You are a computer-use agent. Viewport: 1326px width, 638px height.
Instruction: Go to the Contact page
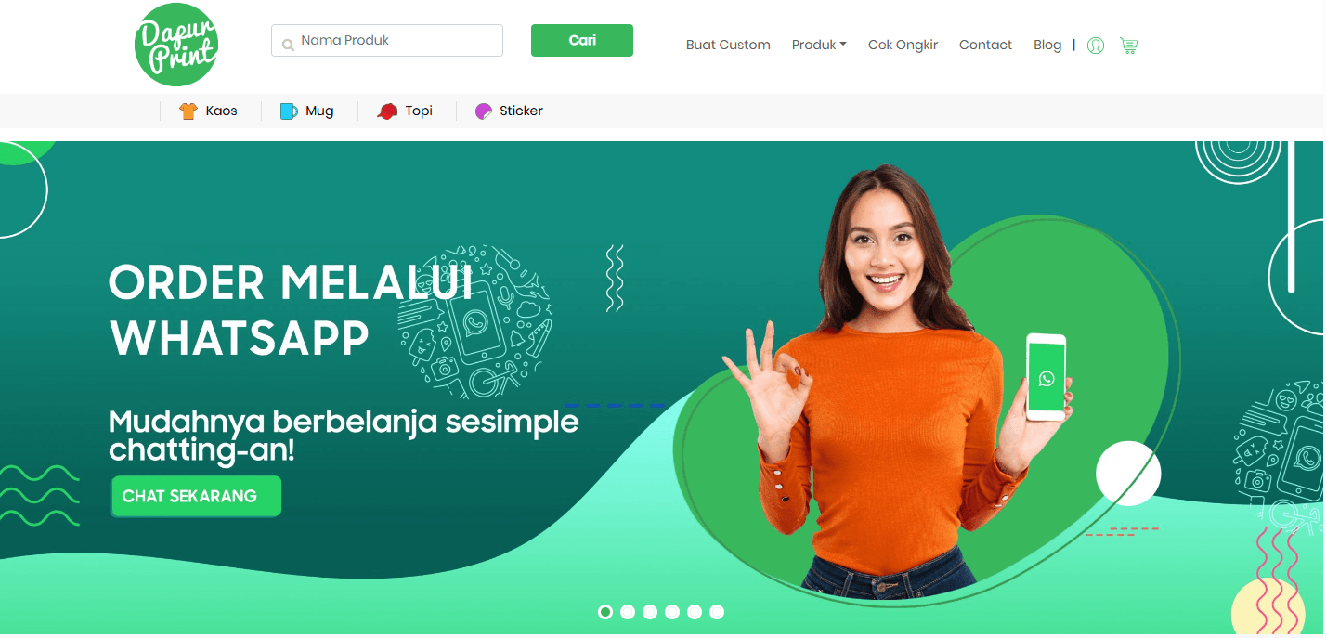(x=985, y=45)
